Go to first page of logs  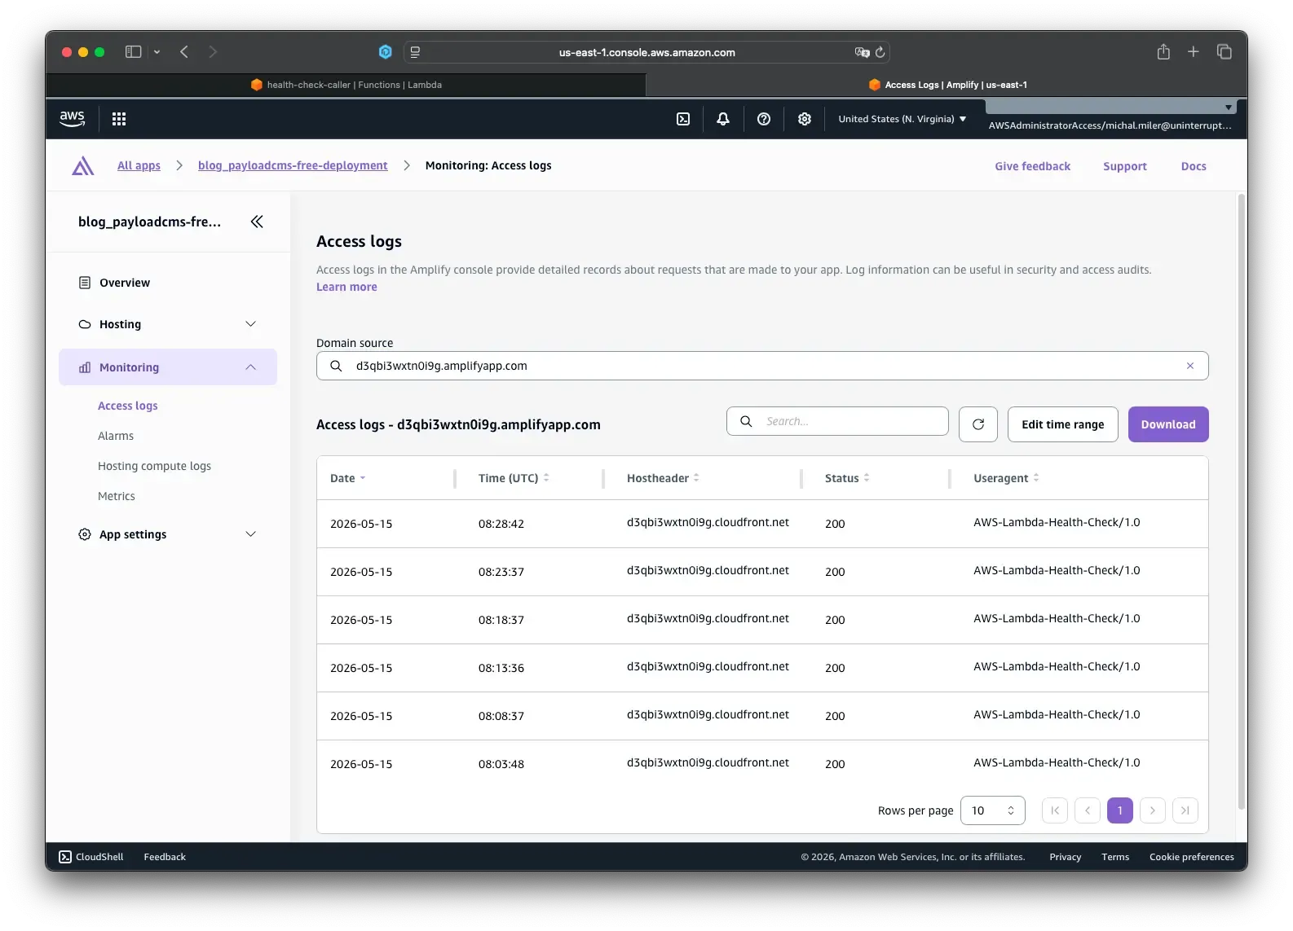[1055, 810]
